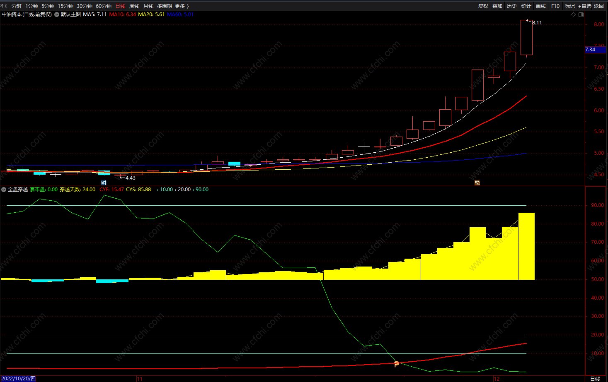This screenshot has height=382, width=608.
Task: Click the 榜 marker icon on time axis
Action: point(477,183)
